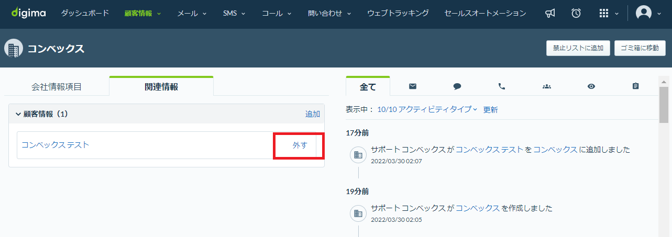Click 禁止リストに追加 button
Viewport: 672px width, 237px height.
coord(578,48)
